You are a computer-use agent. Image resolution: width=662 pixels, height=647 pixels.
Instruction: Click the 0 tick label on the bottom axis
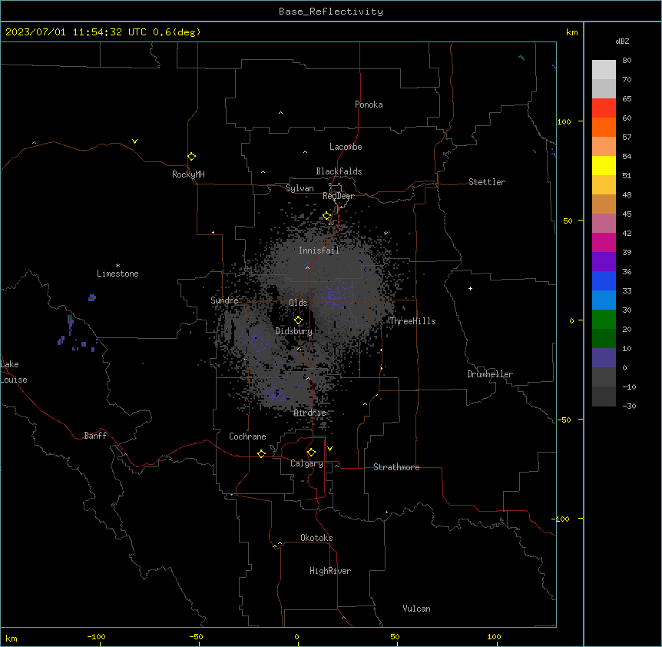296,636
